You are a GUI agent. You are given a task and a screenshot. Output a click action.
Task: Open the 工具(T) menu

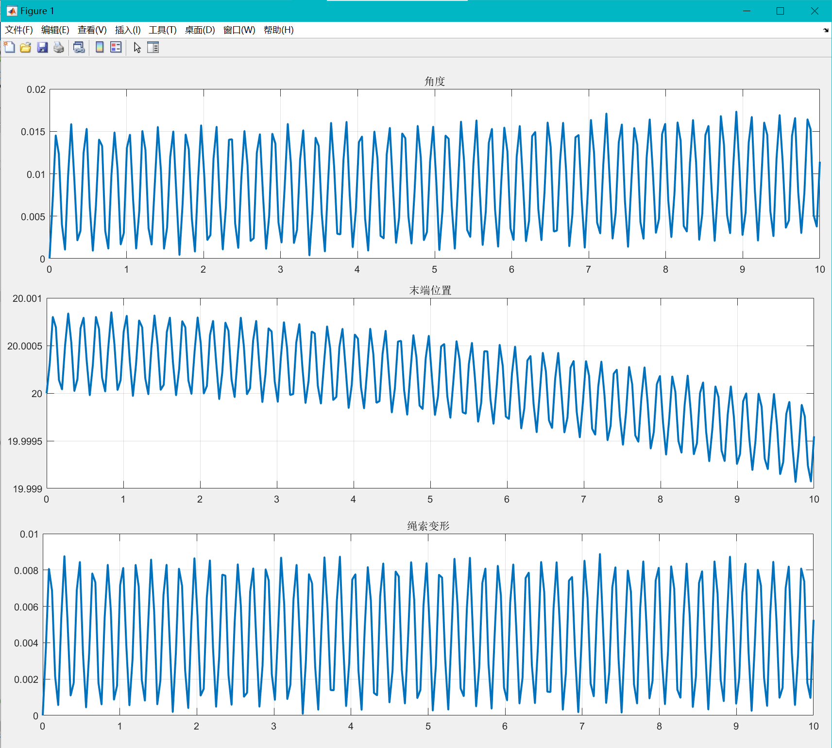[x=163, y=30]
